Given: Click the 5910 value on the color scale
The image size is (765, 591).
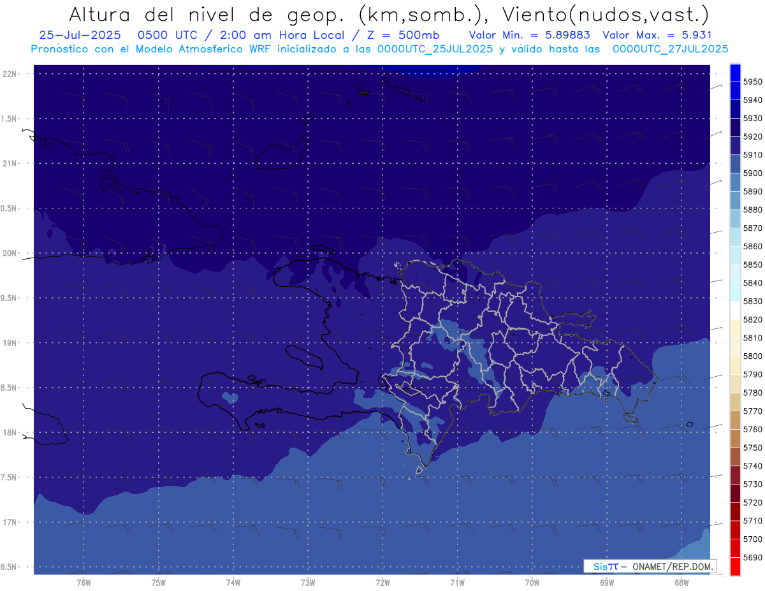Looking at the screenshot, I should pyautogui.click(x=753, y=155).
